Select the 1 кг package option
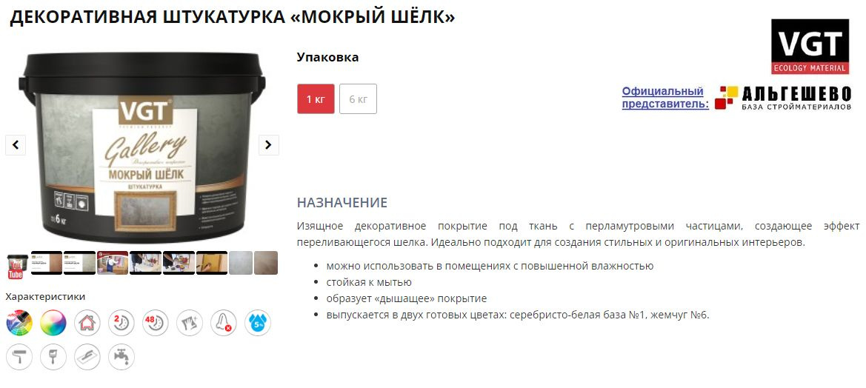 pyautogui.click(x=316, y=98)
